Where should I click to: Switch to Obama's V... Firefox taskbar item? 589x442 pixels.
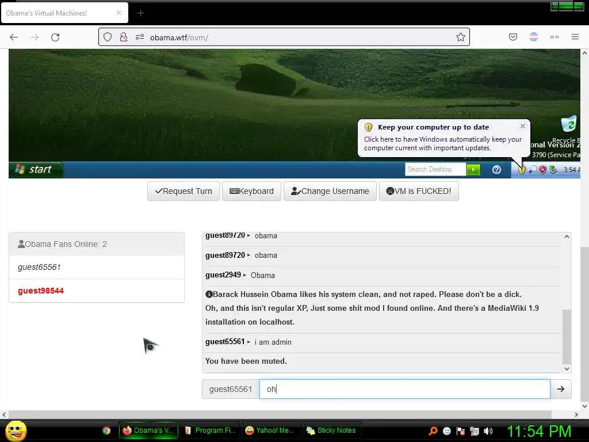click(149, 430)
